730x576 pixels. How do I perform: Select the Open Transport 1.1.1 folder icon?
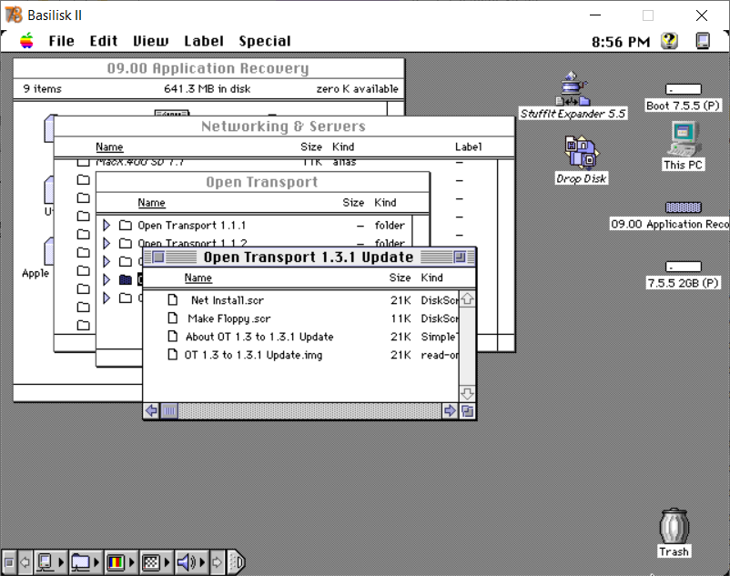click(x=126, y=226)
